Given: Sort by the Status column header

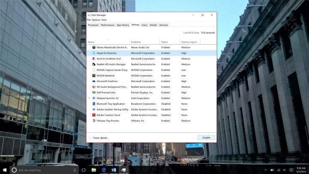Looking at the screenshot, I should [x=170, y=42].
